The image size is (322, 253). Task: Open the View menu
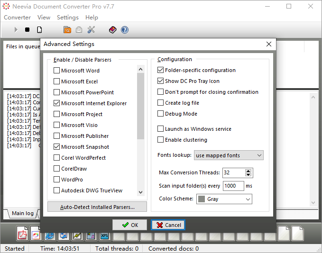click(x=44, y=18)
